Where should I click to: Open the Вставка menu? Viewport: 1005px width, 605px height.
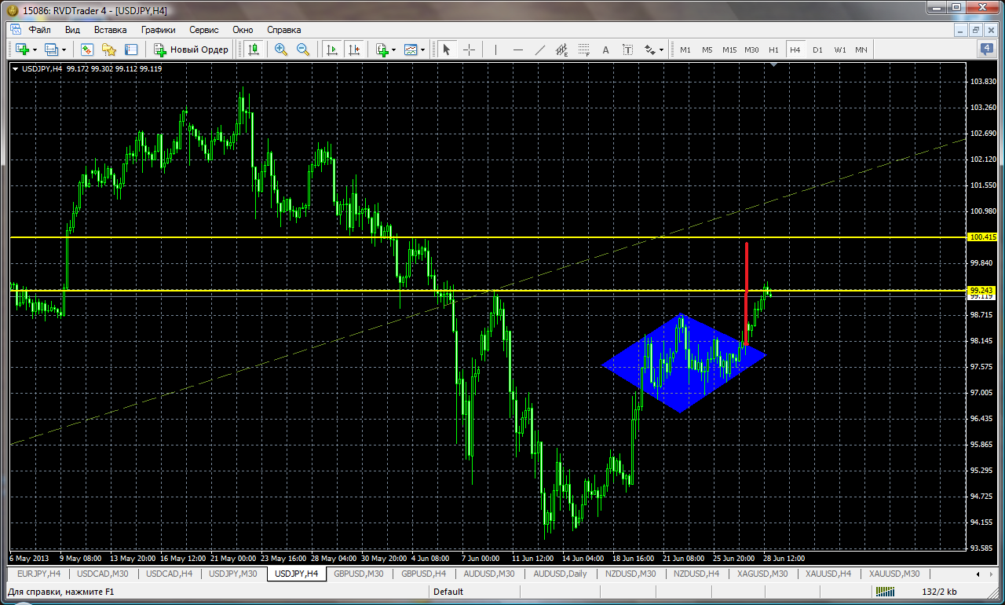[110, 30]
